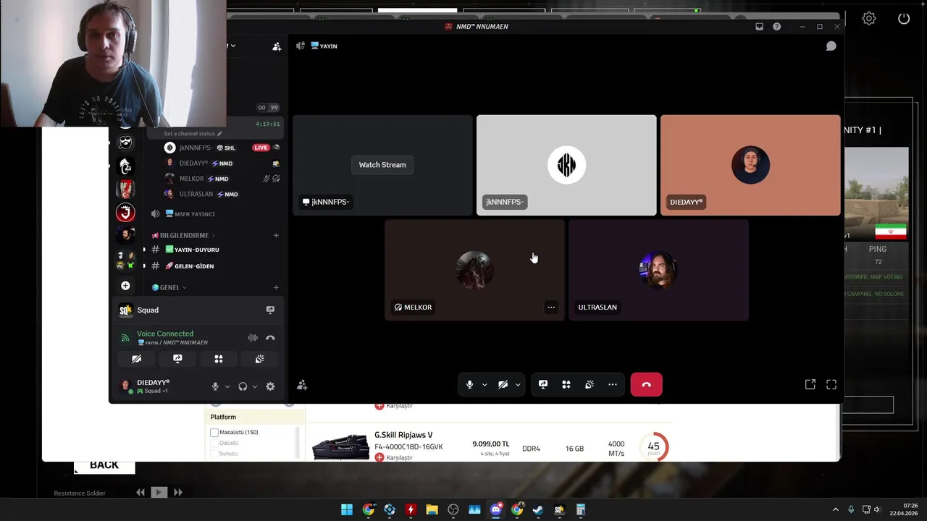Invite people icon beside the server name
927x521 pixels.
(277, 46)
